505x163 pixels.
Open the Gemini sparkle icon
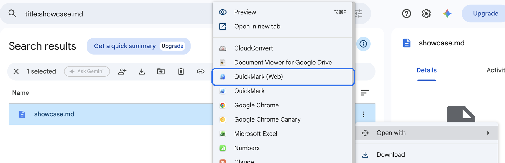click(x=447, y=14)
